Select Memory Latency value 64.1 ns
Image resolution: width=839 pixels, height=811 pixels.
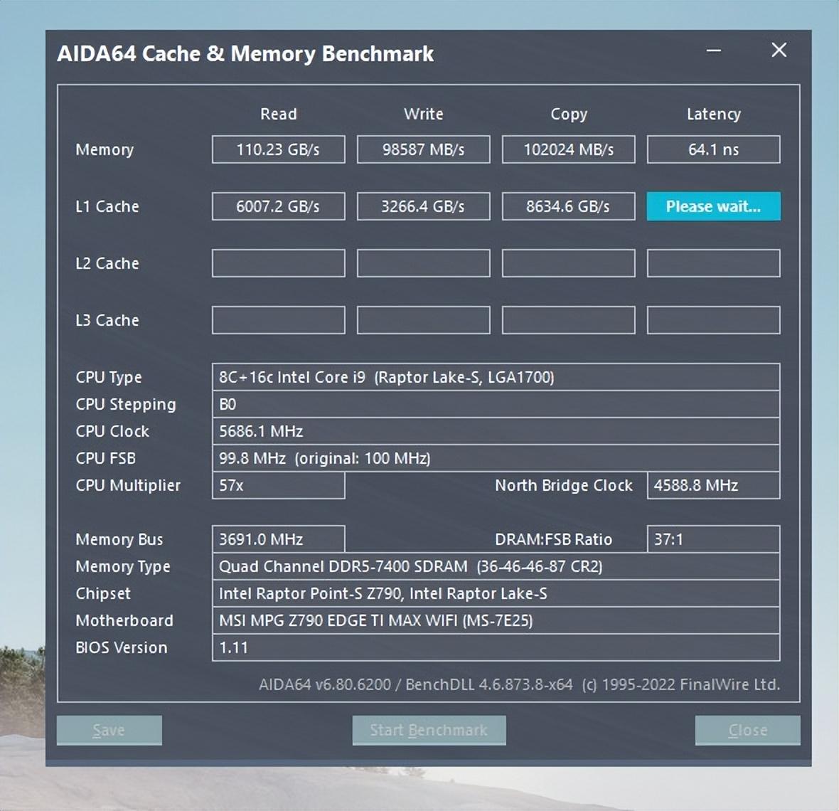(x=713, y=149)
